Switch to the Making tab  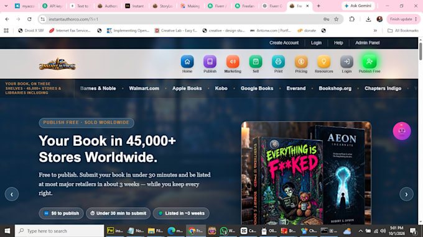(x=190, y=6)
